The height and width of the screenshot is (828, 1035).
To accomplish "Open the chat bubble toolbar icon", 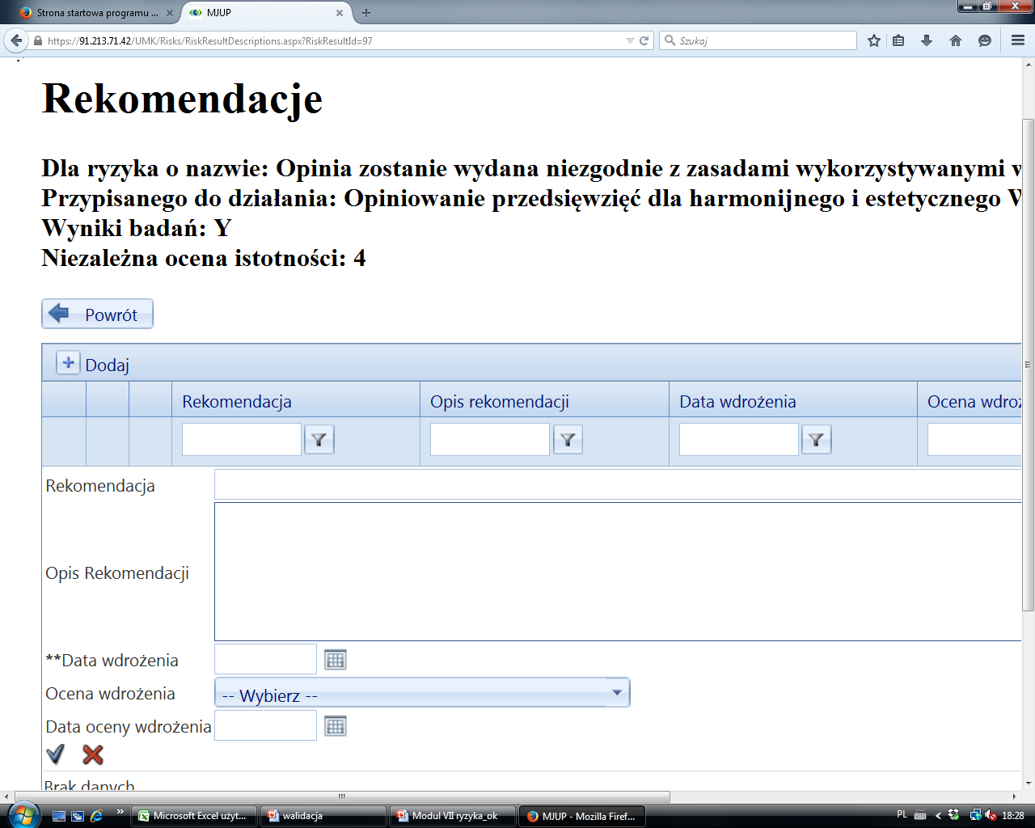I will pyautogui.click(x=985, y=40).
